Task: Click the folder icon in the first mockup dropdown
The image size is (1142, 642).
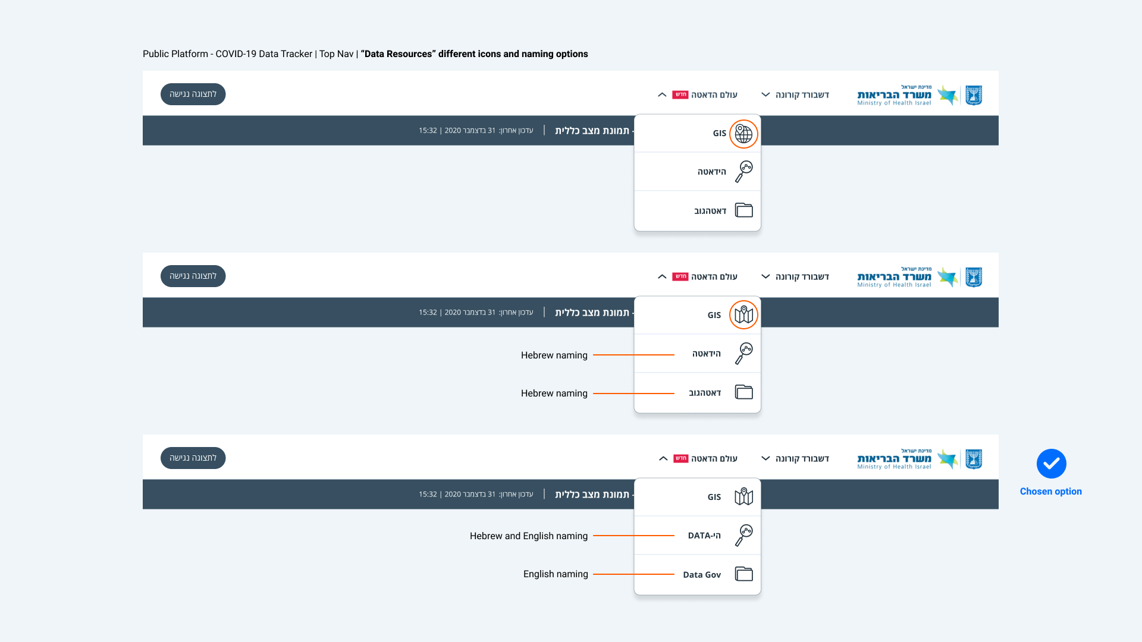Action: 743,210
